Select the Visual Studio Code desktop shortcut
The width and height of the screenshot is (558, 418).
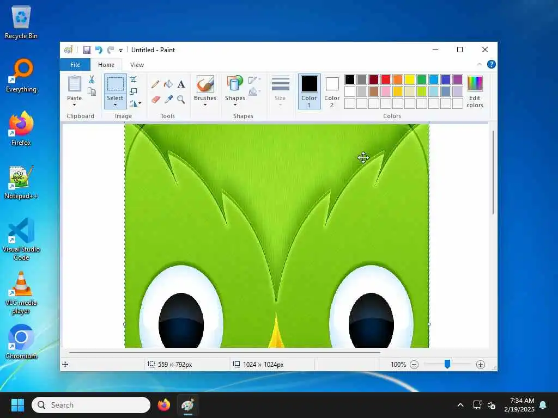[x=21, y=239]
